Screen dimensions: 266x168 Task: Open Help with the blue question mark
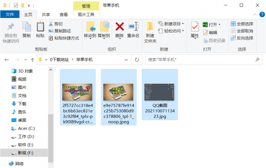tap(262, 15)
